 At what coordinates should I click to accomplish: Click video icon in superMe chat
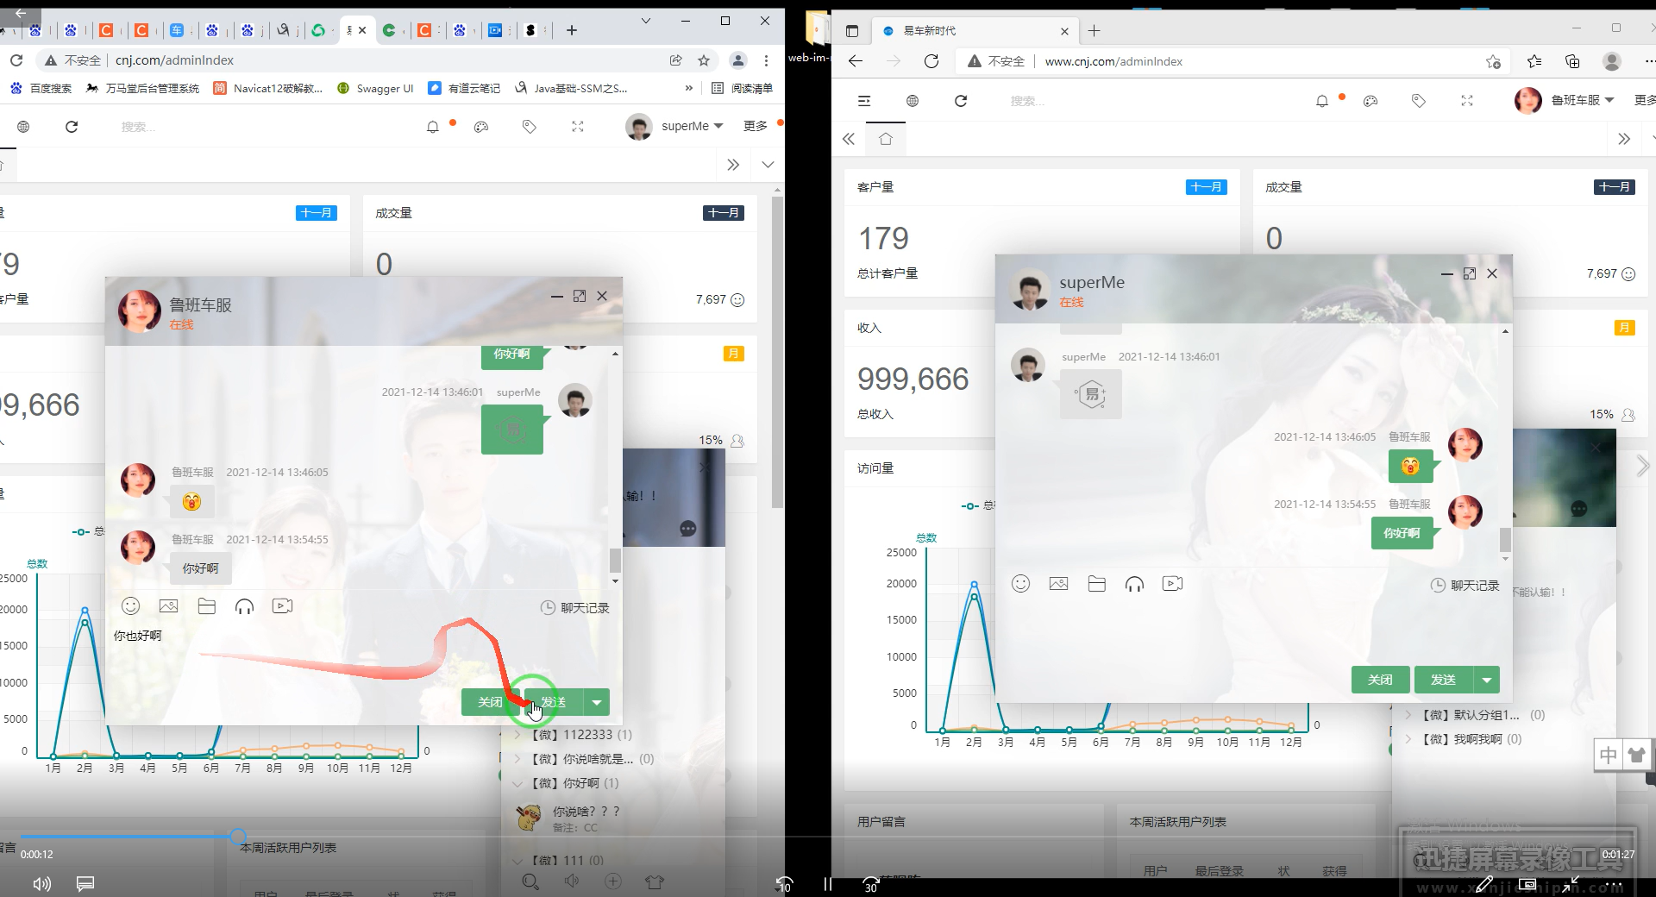(1172, 584)
